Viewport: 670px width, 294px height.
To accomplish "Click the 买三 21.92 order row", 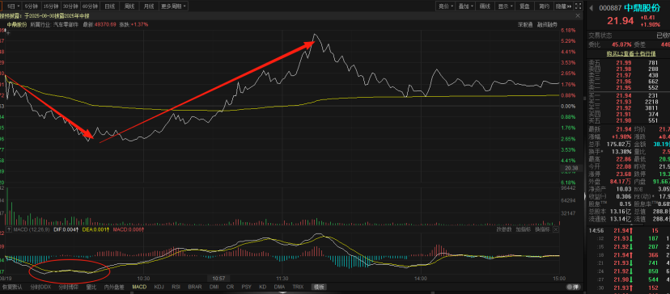I will [x=628, y=108].
